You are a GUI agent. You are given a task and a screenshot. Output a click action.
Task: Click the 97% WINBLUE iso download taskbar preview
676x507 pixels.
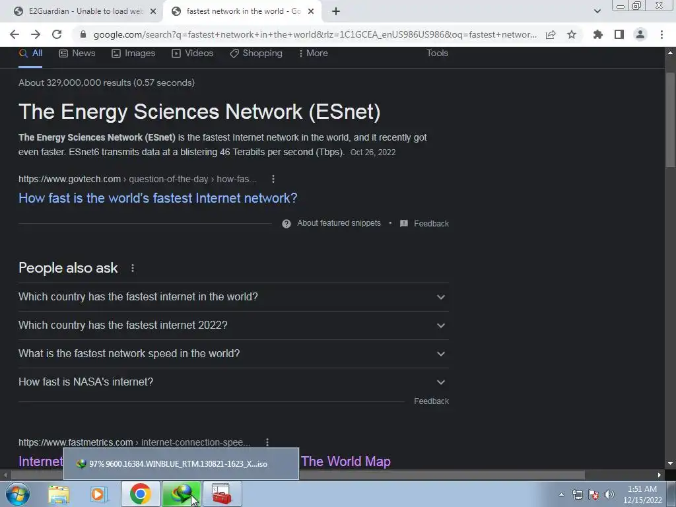181,464
